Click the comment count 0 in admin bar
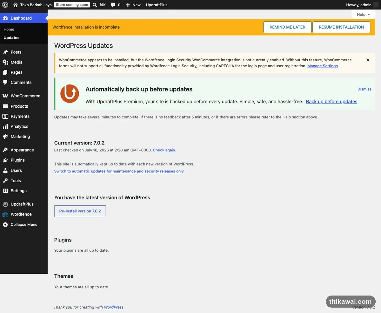Screen dimensions: 381x313 [119, 5]
